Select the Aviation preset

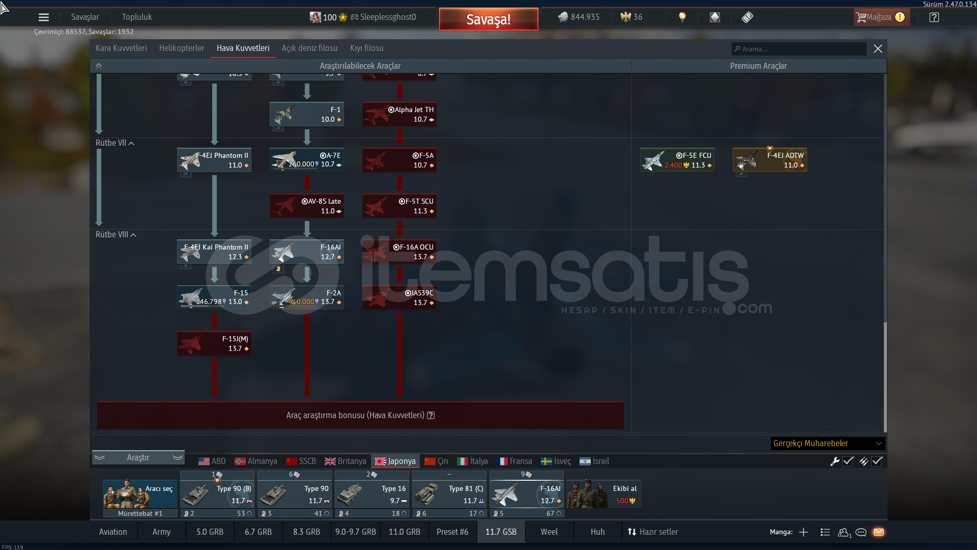pyautogui.click(x=113, y=532)
